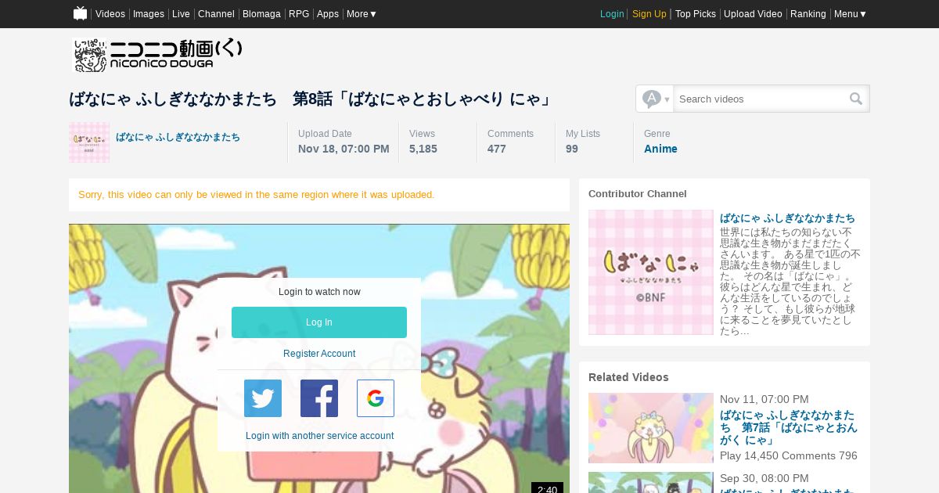This screenshot has height=493, width=939.
Task: Open RPG in the top navigation
Action: [x=299, y=14]
